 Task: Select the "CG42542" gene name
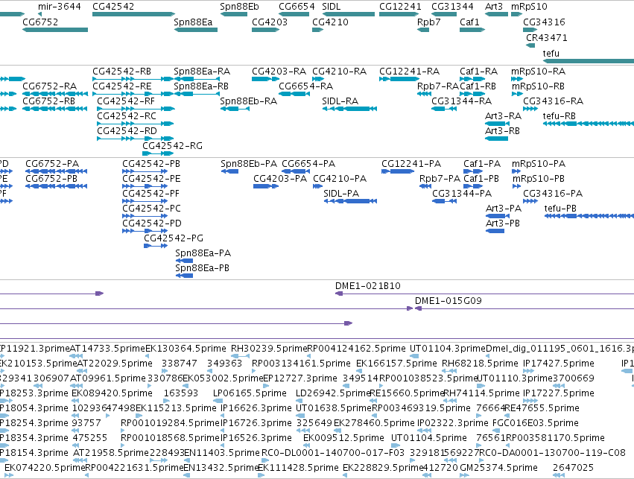(113, 7)
